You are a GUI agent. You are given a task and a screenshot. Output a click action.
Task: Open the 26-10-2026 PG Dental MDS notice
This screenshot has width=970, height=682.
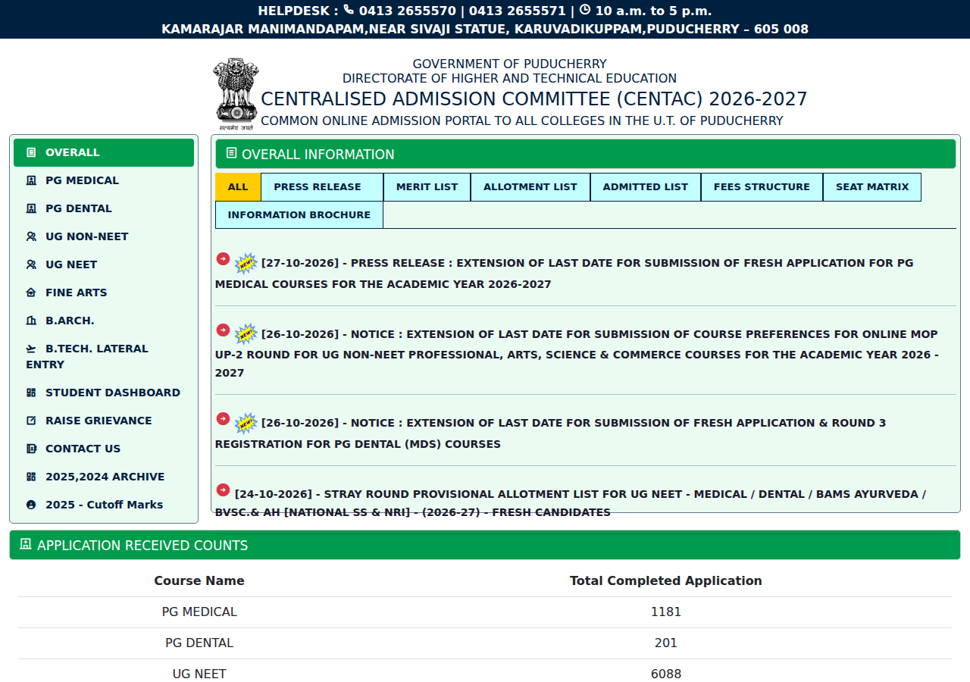click(x=550, y=433)
